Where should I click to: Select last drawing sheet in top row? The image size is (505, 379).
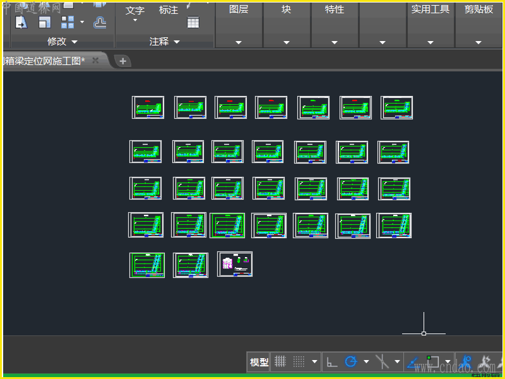[x=396, y=107]
